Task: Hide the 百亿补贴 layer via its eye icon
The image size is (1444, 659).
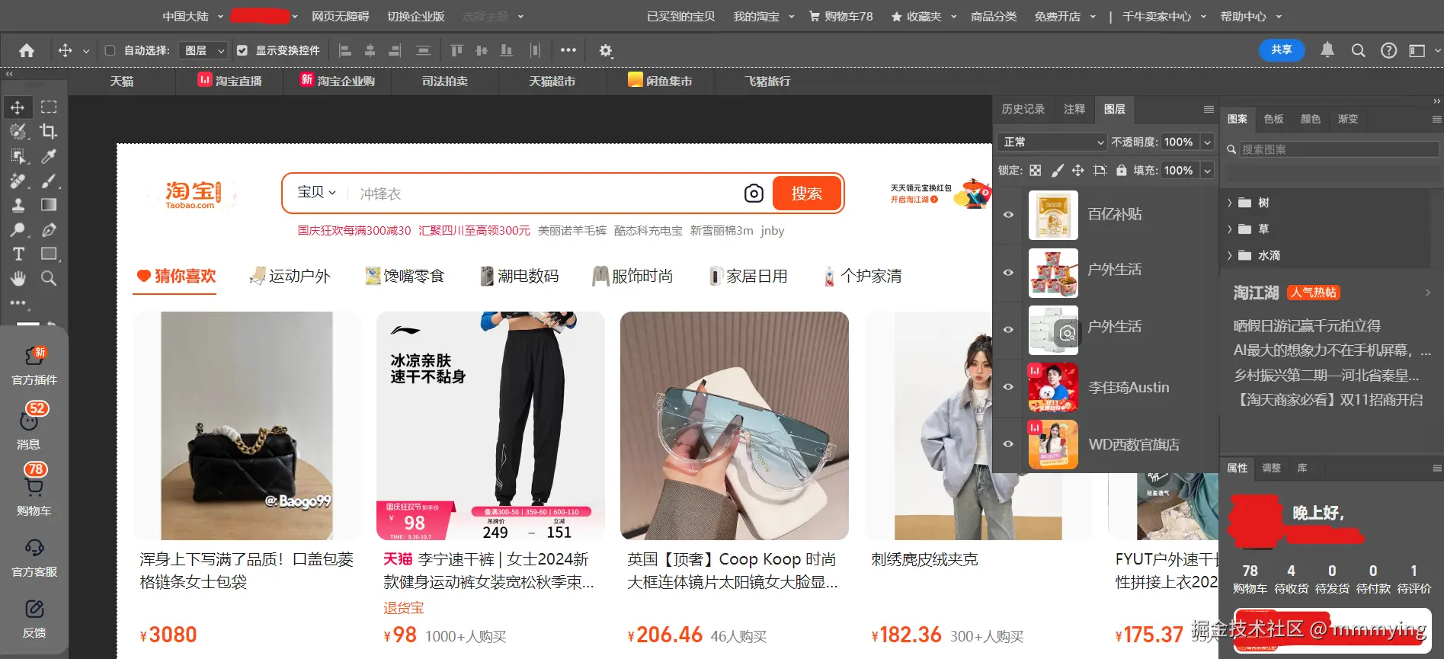Action: point(1008,215)
